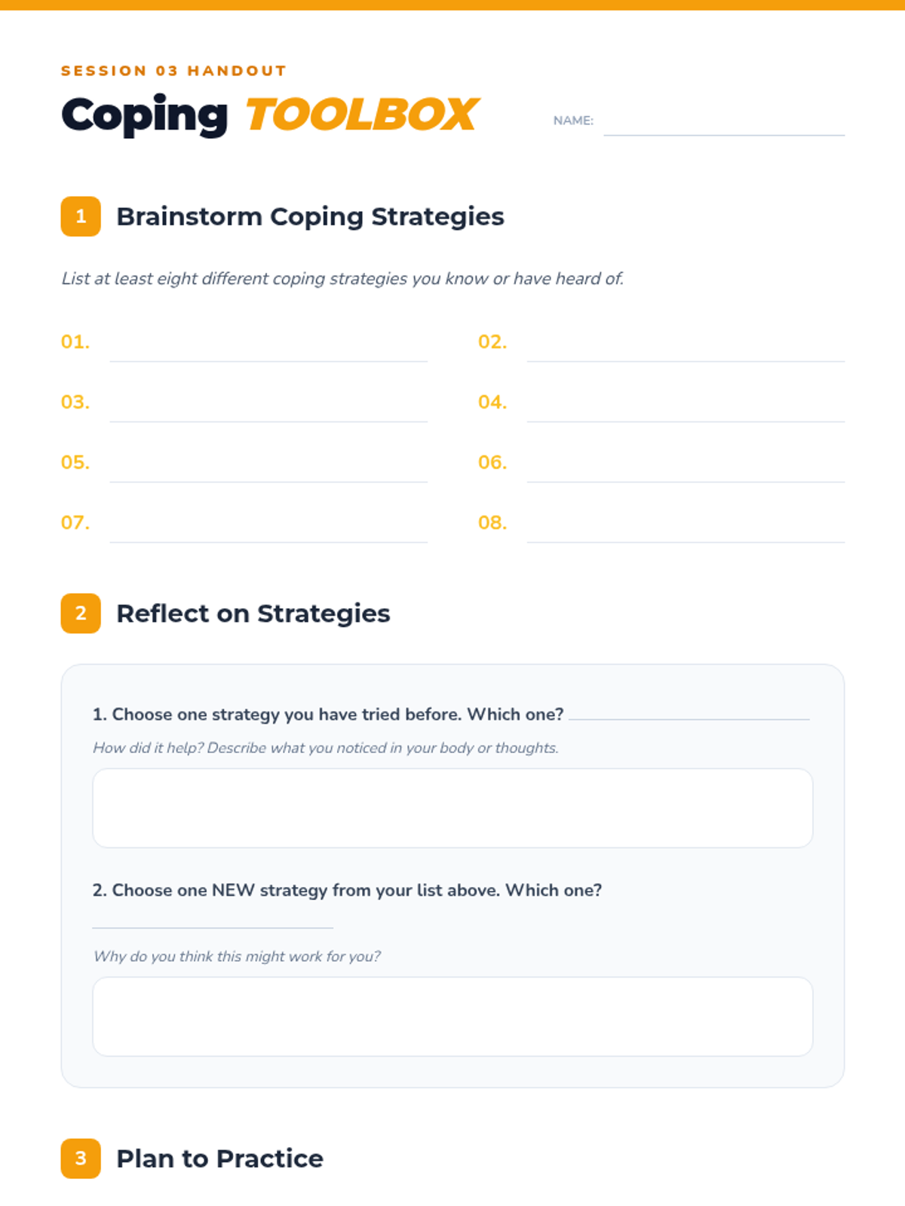
Task: Click the orange section 1 badge
Action: point(81,216)
